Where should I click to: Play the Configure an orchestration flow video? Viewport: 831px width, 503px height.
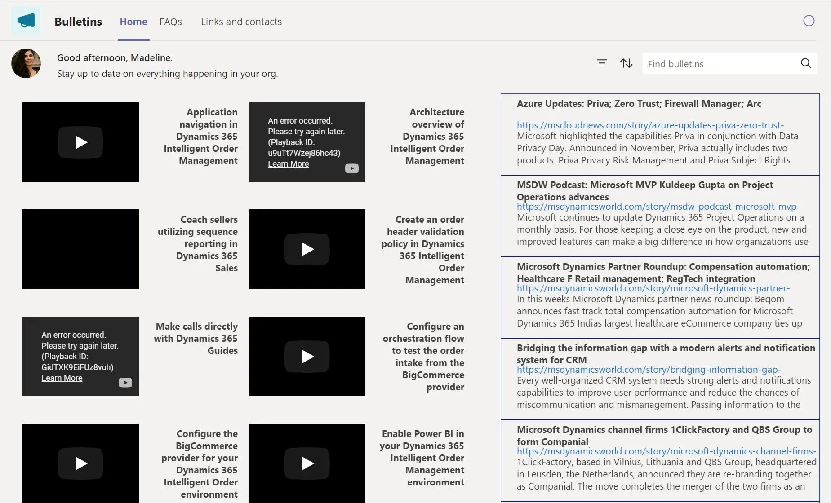coord(307,357)
